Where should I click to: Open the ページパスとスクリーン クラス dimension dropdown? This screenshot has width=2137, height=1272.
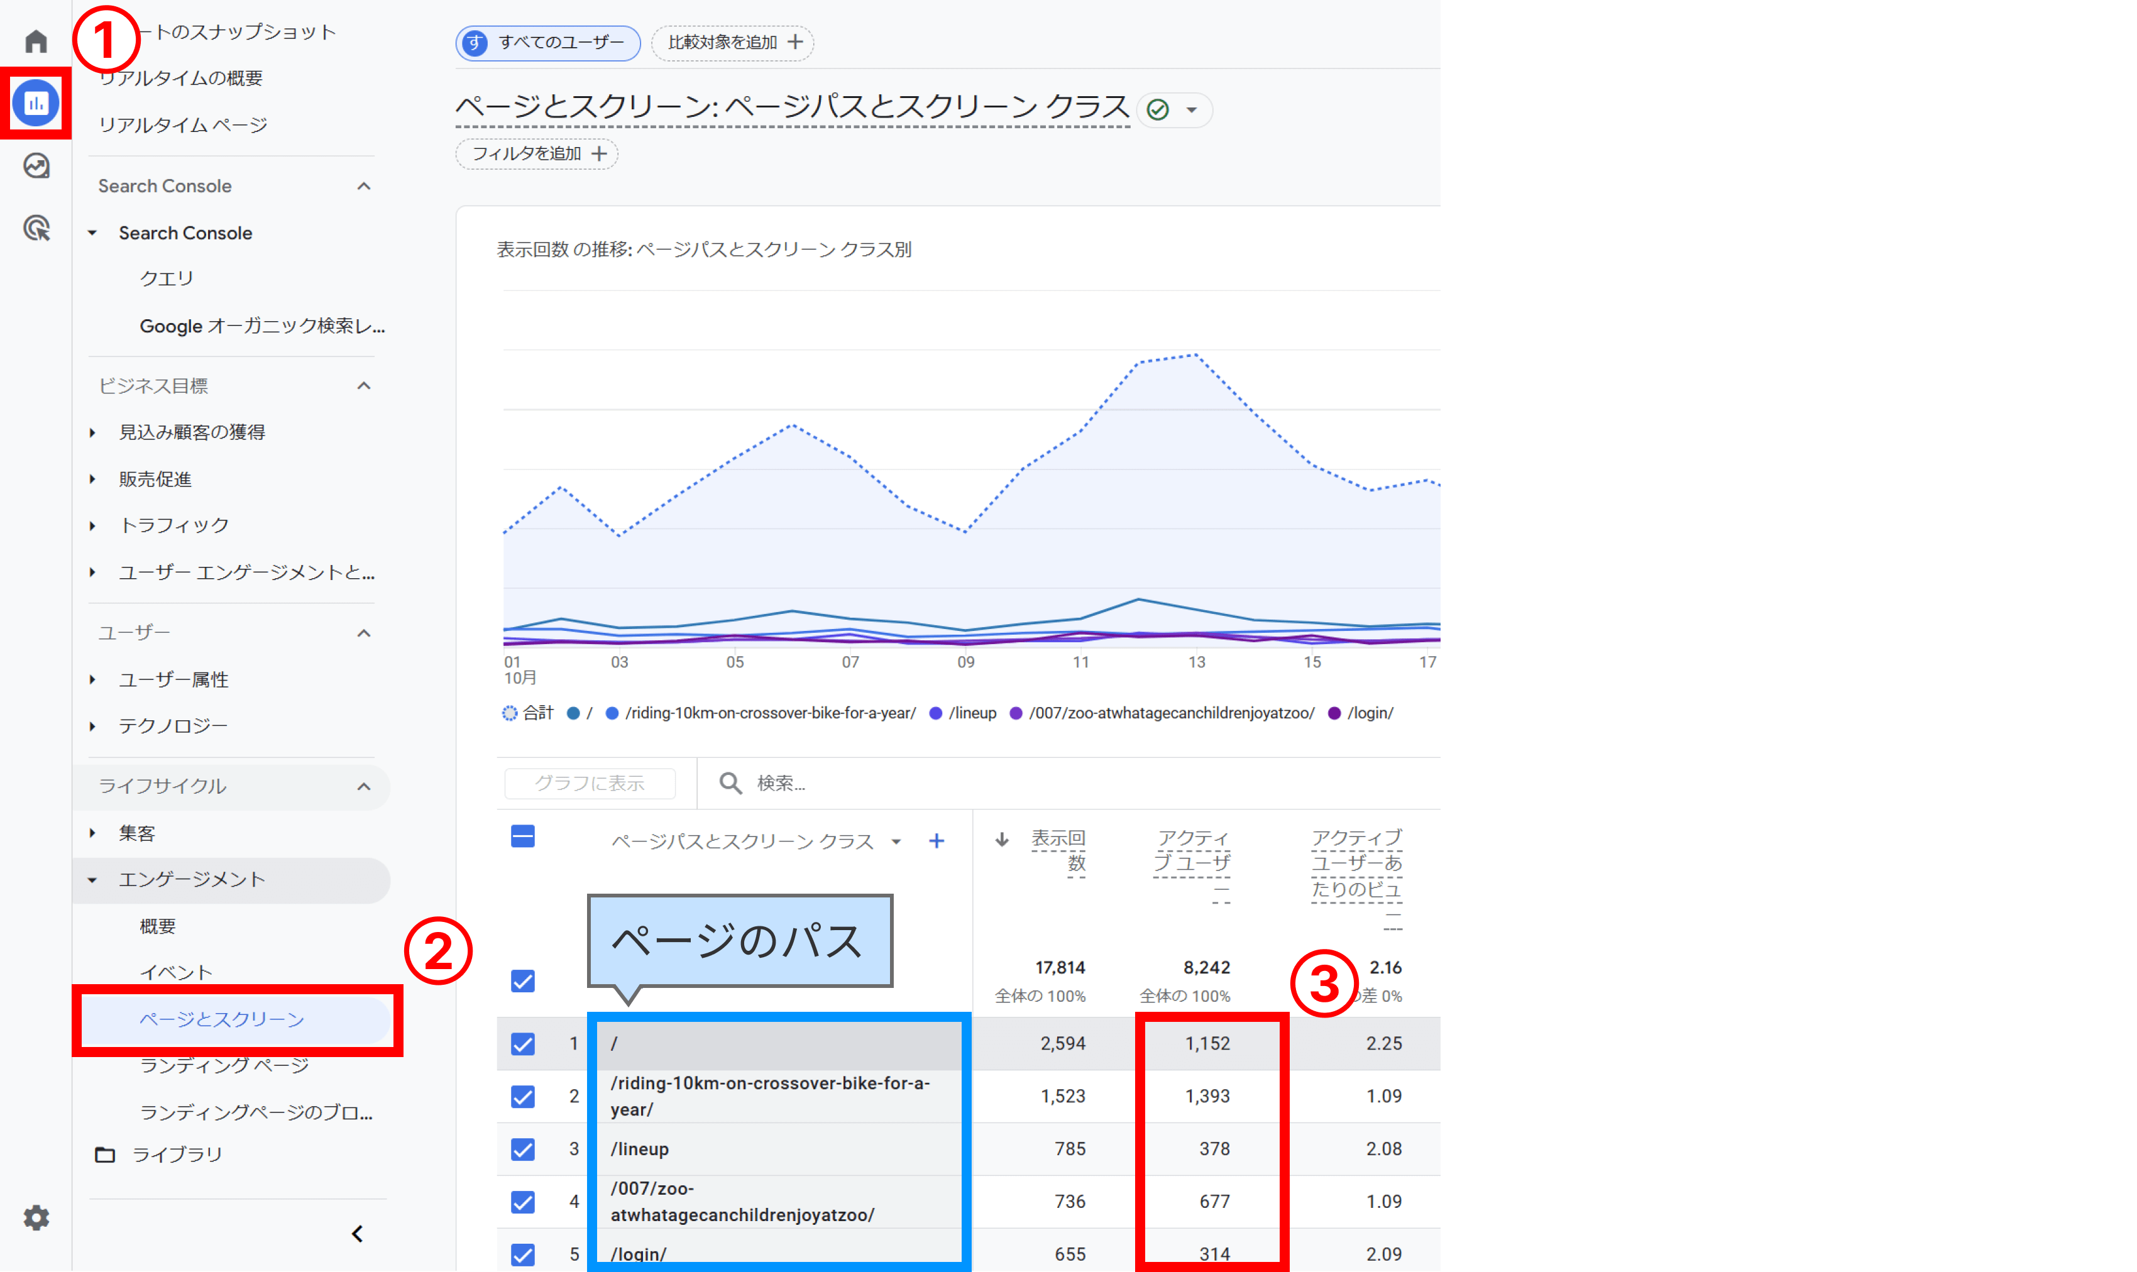897,842
